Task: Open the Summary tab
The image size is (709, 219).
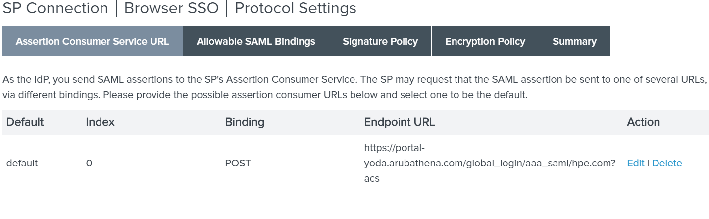Action: pyautogui.click(x=574, y=42)
